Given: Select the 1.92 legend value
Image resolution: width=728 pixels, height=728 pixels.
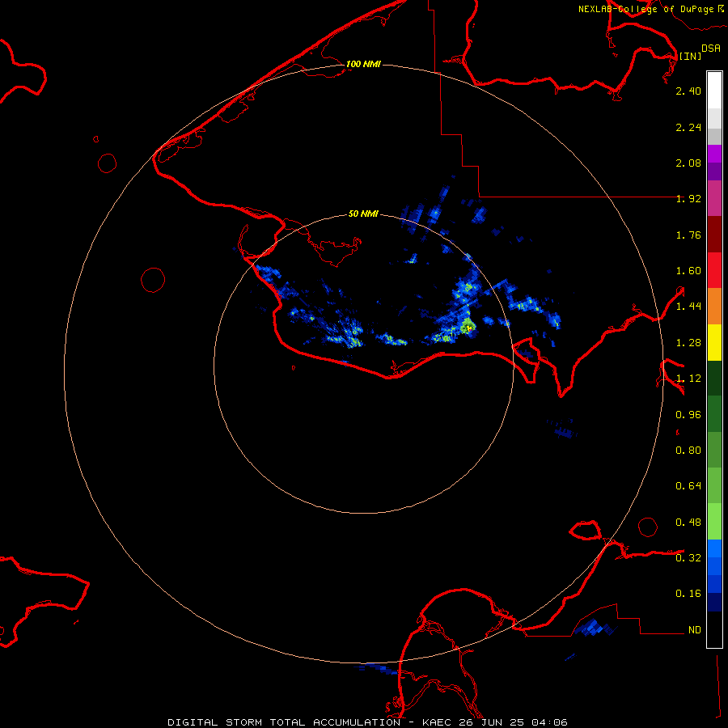Looking at the screenshot, I should point(688,199).
